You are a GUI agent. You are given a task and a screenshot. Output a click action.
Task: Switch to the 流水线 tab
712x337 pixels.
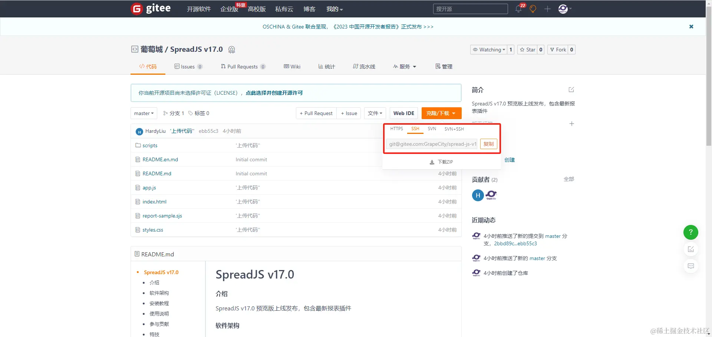364,67
